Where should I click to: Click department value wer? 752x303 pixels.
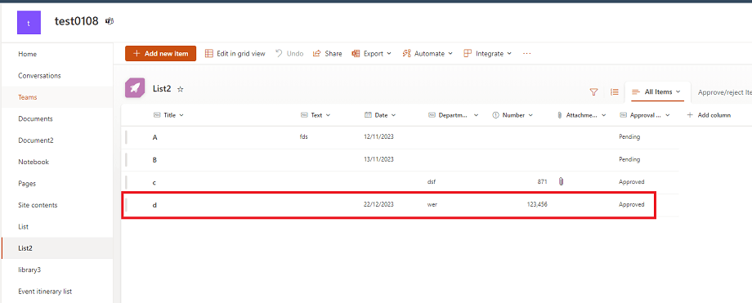432,204
